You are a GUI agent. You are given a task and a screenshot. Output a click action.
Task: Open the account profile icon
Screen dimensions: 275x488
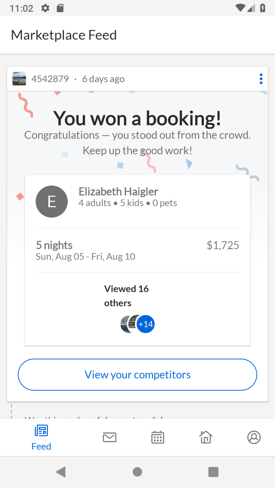point(254,437)
